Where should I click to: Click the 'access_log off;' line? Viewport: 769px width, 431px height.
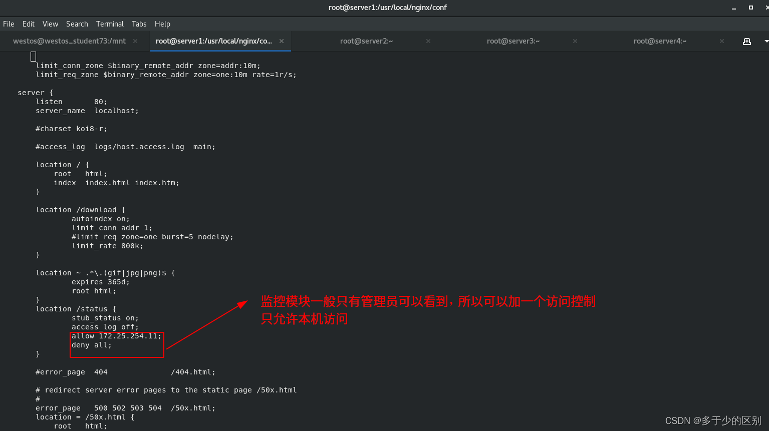coord(105,327)
